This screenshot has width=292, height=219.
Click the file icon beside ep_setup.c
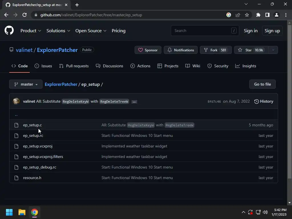[16, 125]
